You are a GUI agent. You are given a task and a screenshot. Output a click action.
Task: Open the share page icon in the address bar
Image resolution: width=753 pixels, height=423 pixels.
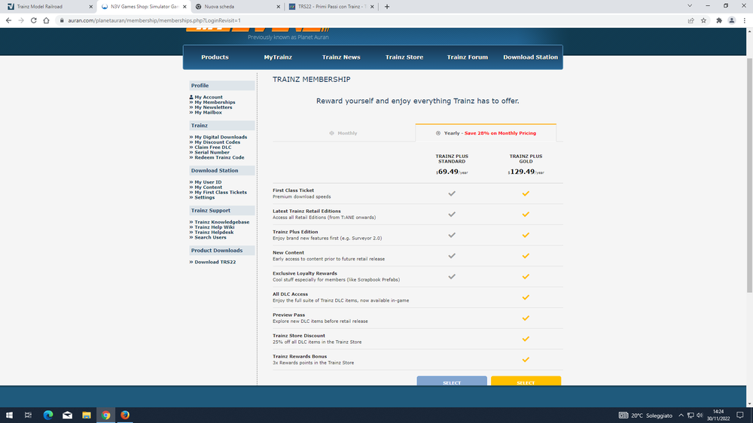691,20
